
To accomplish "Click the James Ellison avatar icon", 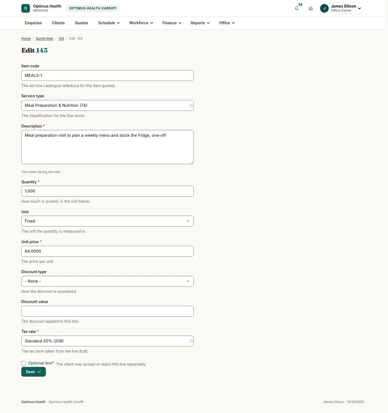I will coord(324,8).
